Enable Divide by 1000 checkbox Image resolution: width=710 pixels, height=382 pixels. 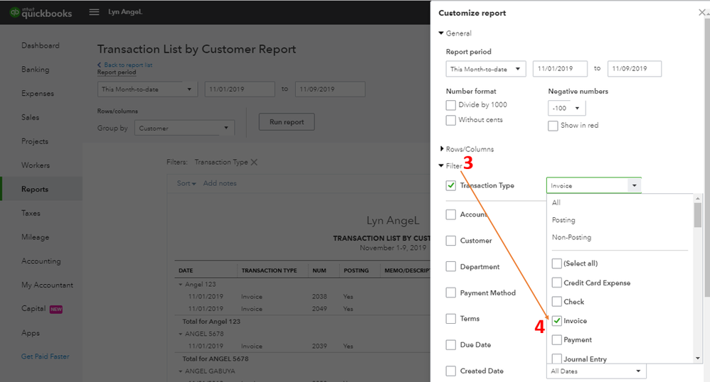click(x=450, y=105)
